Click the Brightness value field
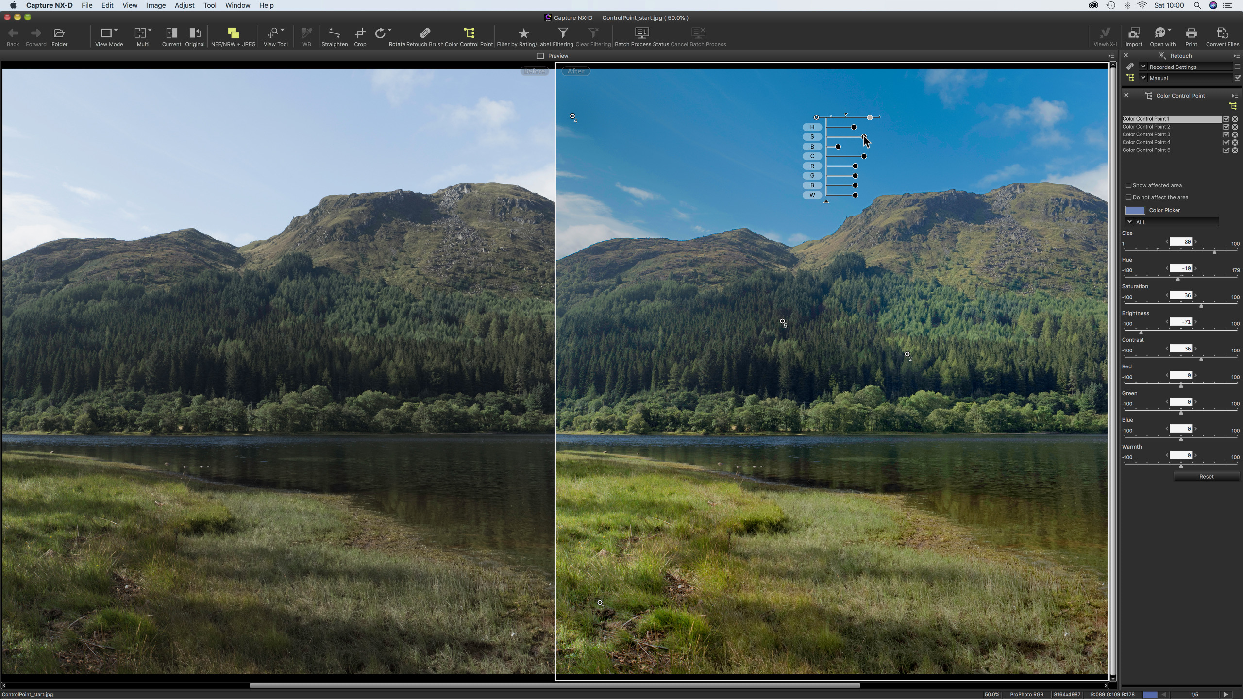 (x=1181, y=322)
